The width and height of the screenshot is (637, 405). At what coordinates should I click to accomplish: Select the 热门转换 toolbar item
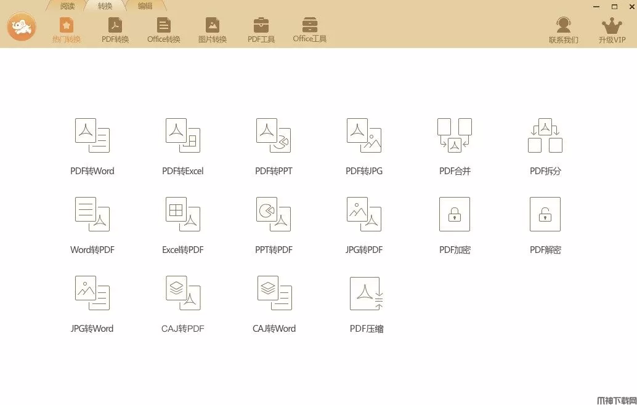click(66, 30)
